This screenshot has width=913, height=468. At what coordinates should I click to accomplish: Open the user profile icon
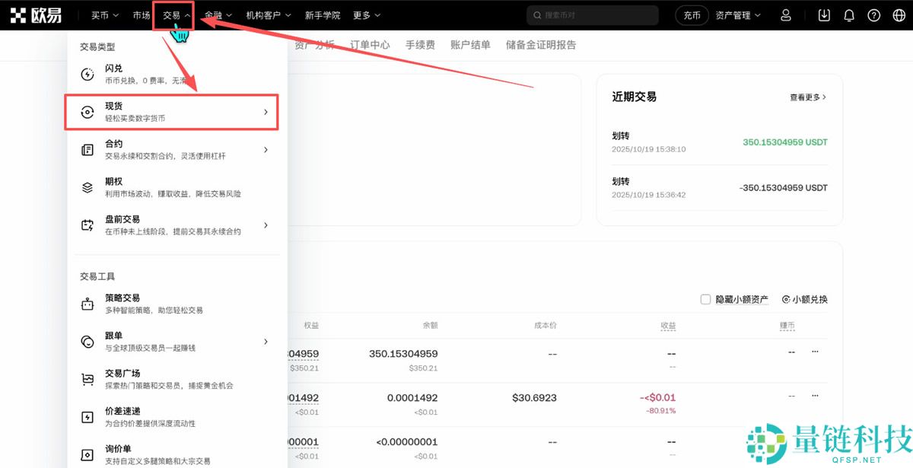(x=786, y=14)
